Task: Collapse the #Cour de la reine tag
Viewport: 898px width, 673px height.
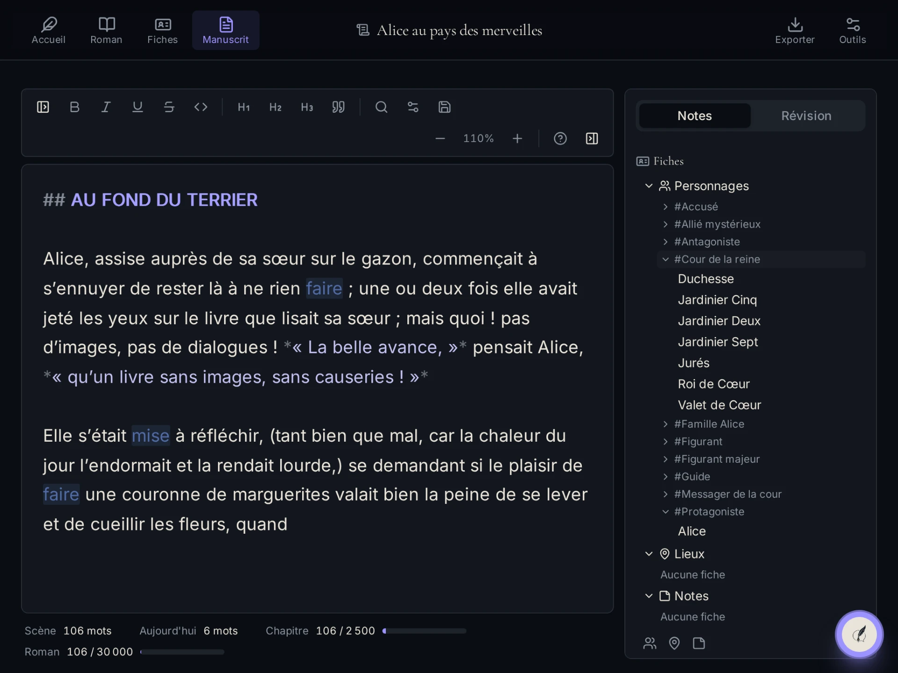Action: (666, 259)
